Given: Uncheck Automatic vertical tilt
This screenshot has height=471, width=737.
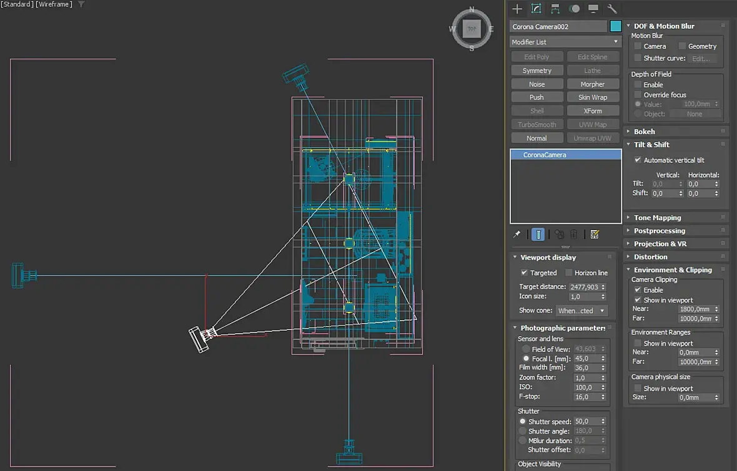Looking at the screenshot, I should 638,160.
